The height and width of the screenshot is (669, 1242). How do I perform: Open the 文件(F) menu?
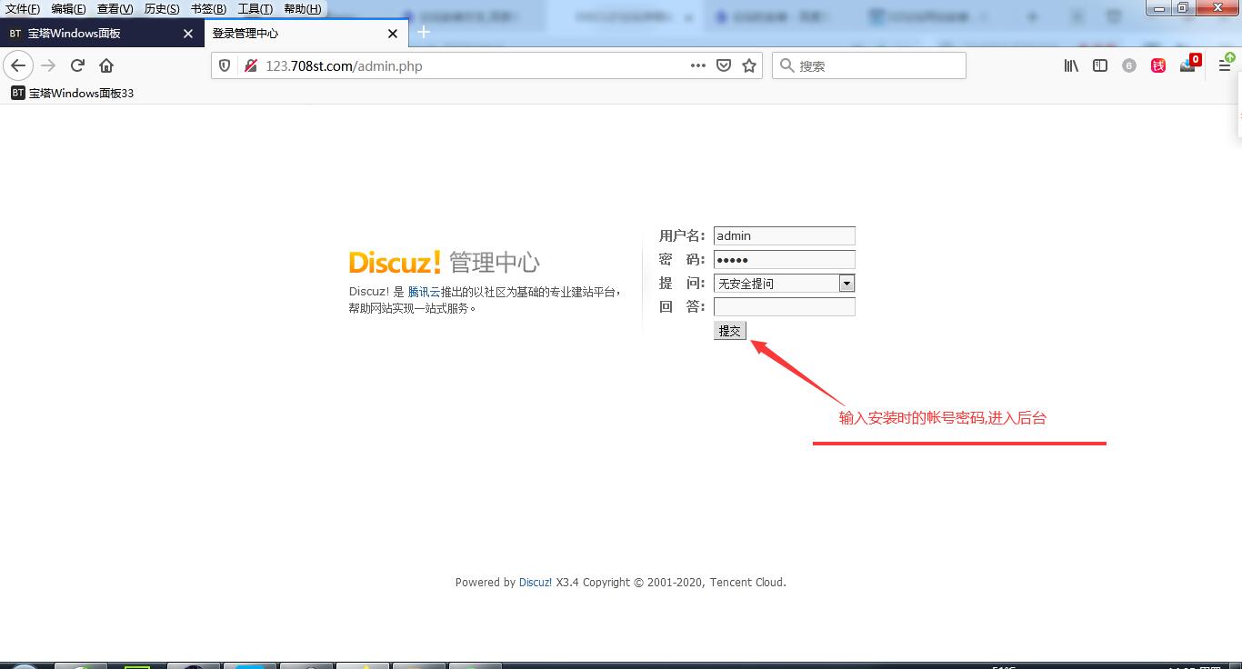click(23, 9)
